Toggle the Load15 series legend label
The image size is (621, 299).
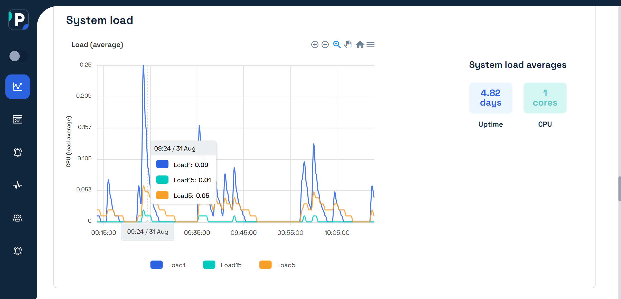[x=231, y=265]
